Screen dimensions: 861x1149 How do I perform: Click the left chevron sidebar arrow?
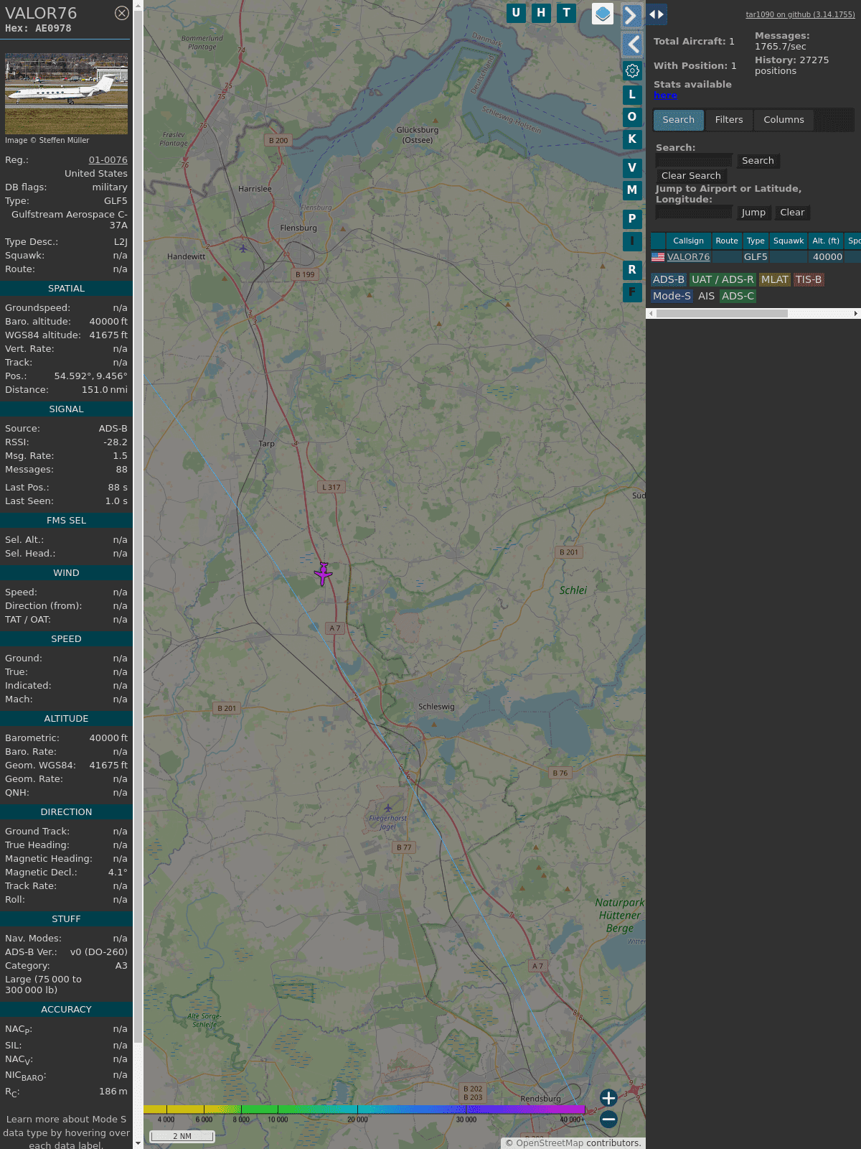631,45
